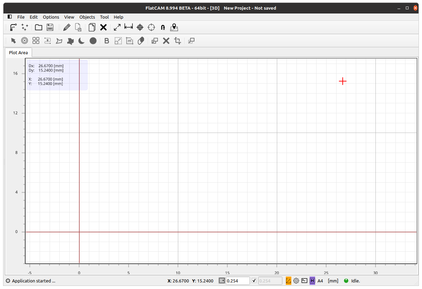Click the New Geometry route icon
422x289 pixels.
(x=13, y=27)
